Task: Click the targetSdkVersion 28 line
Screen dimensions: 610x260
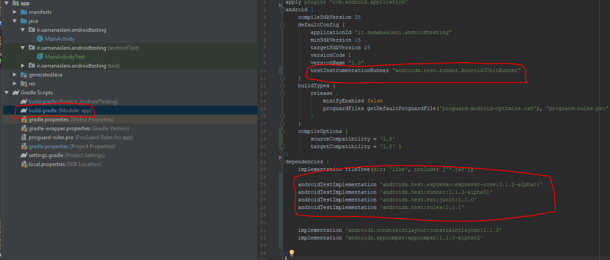Action: tap(340, 47)
